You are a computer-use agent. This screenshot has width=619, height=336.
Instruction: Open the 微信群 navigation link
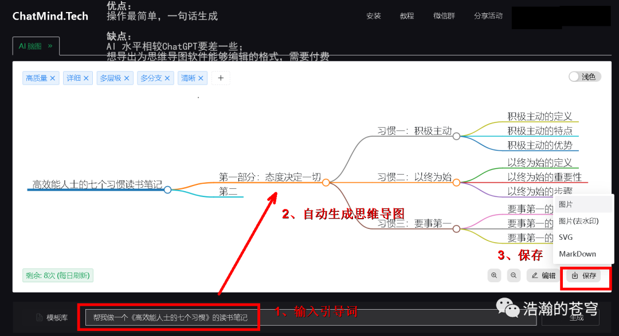pyautogui.click(x=444, y=16)
